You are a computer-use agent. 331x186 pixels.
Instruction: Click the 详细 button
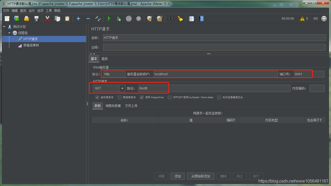(x=161, y=176)
